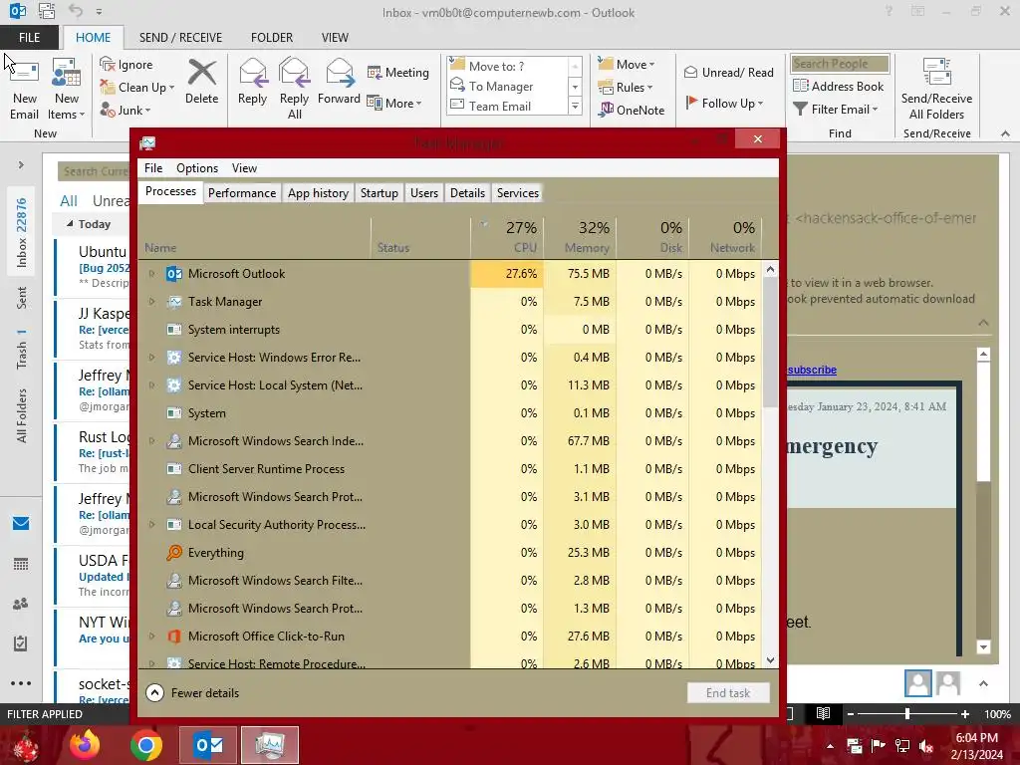Expand Service Host: Windows Error Reporting row
This screenshot has width=1020, height=765.
click(x=152, y=358)
